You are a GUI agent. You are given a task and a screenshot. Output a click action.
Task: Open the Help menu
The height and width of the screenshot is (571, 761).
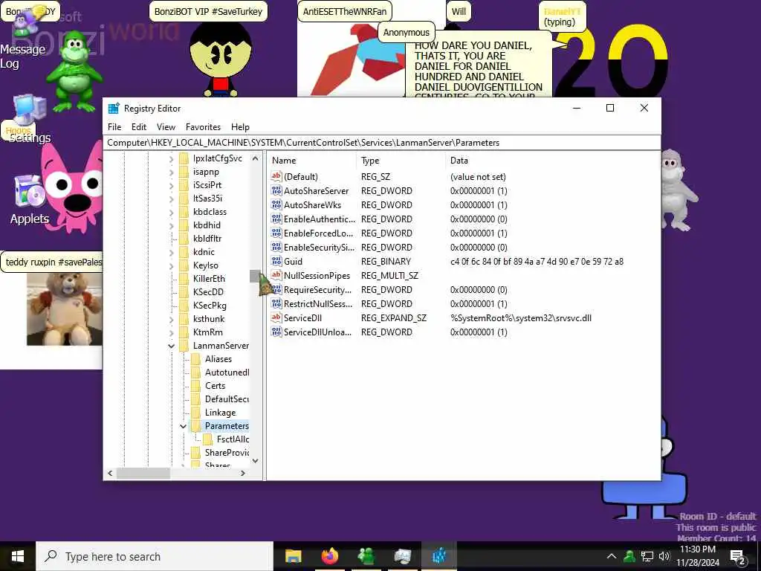pos(240,126)
